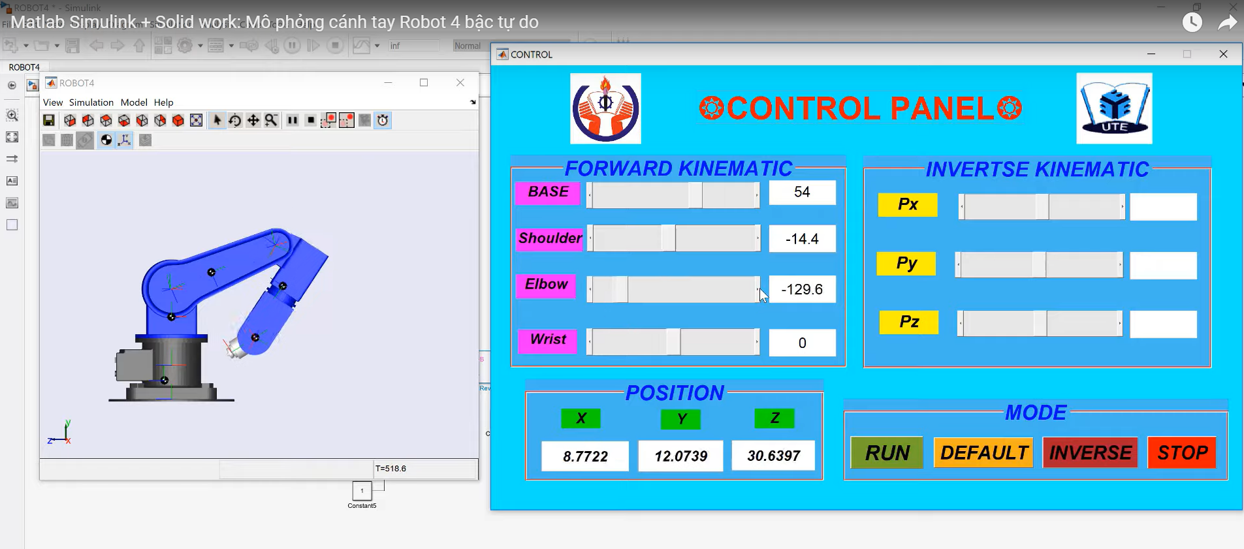Toggle the simulation time stopwatch display

pos(383,120)
